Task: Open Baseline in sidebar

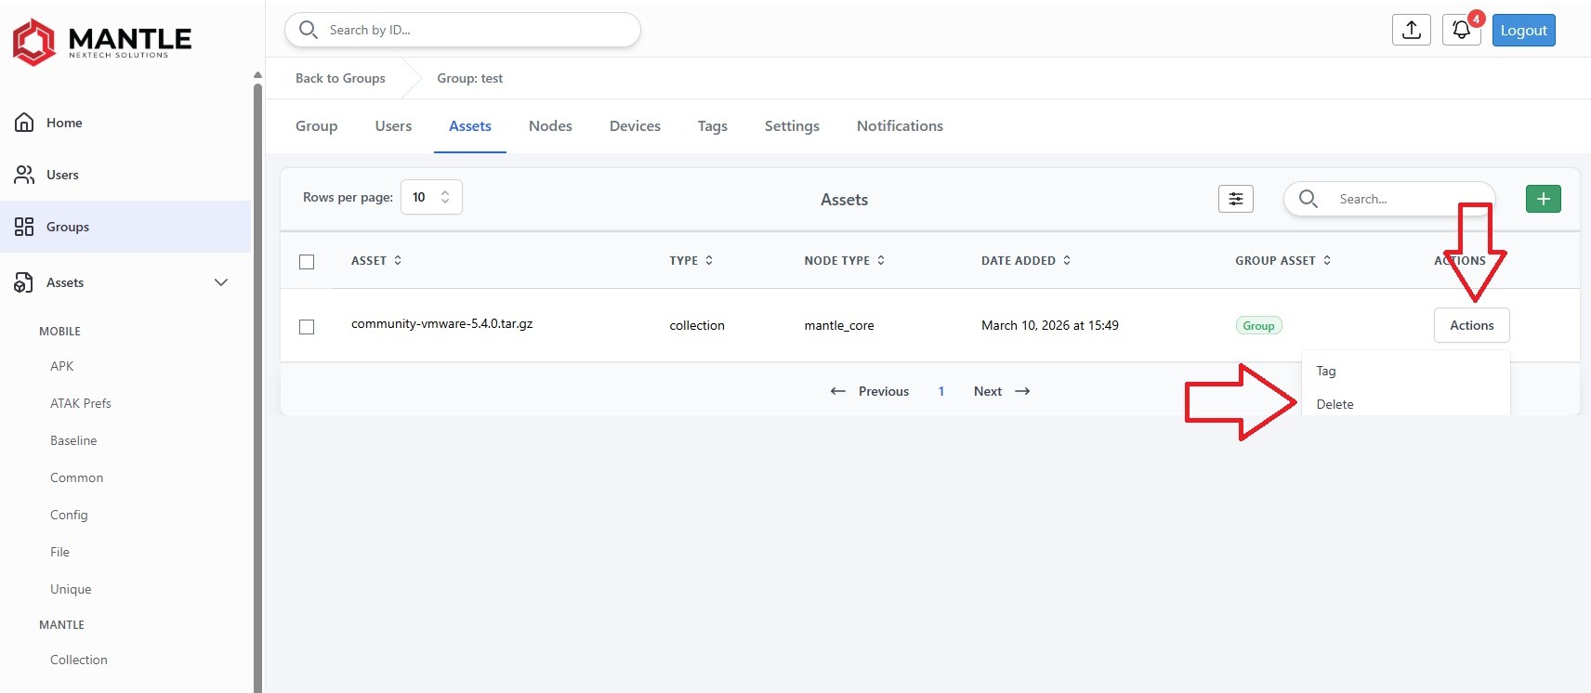Action: [73, 440]
